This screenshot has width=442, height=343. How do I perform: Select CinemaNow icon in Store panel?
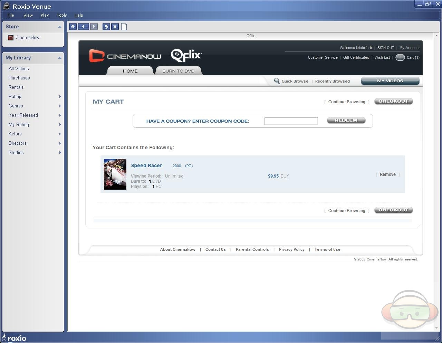(11, 38)
